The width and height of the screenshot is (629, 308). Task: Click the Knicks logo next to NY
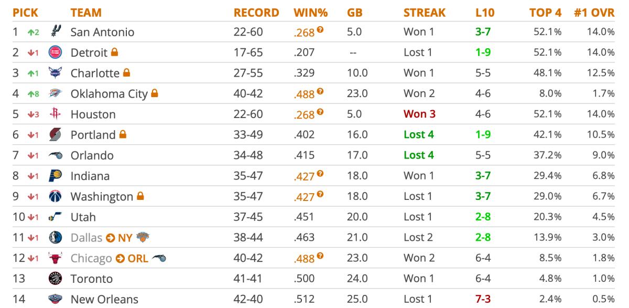pyautogui.click(x=142, y=238)
